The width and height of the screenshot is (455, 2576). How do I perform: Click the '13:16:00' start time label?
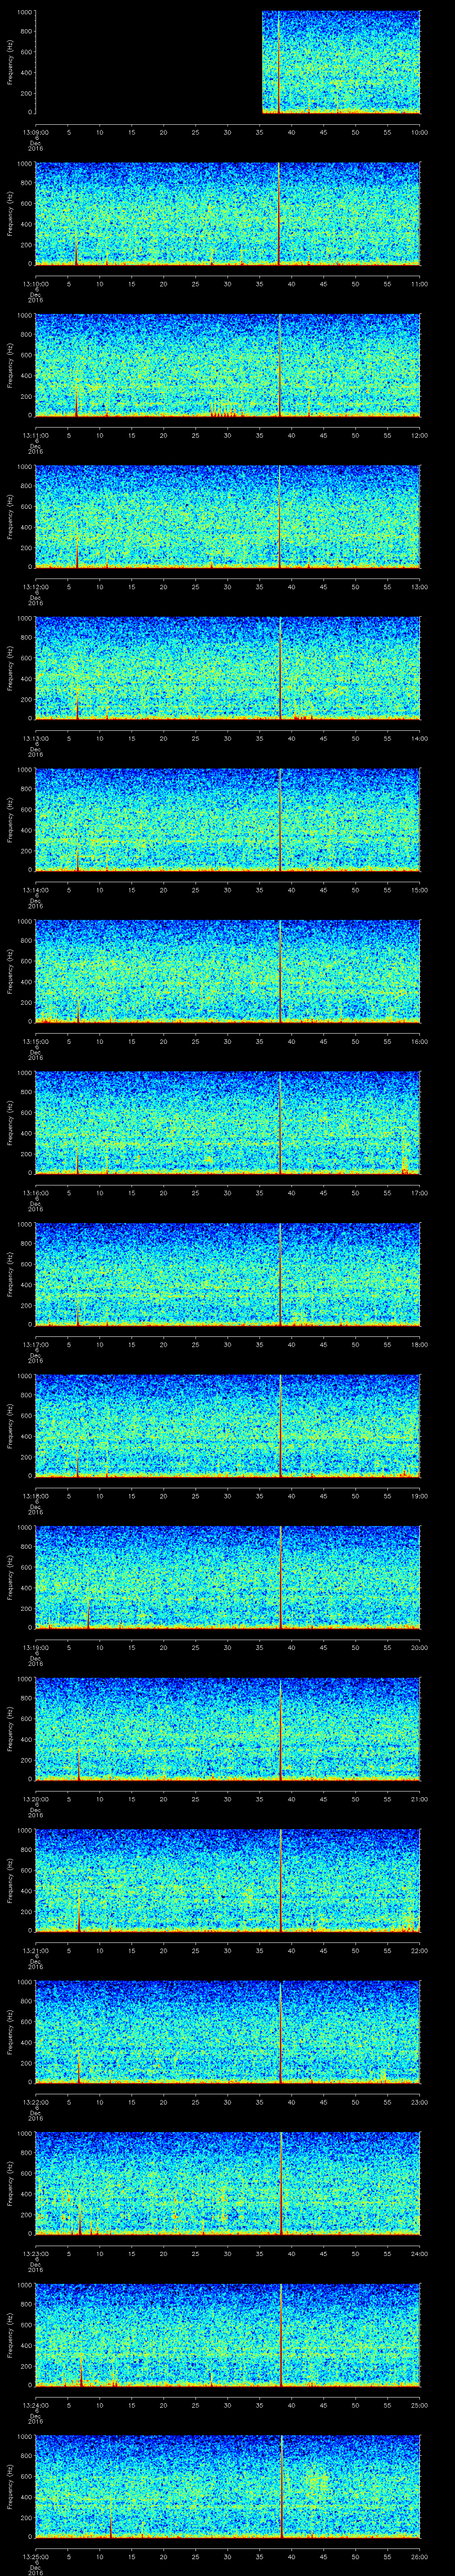click(x=35, y=1192)
